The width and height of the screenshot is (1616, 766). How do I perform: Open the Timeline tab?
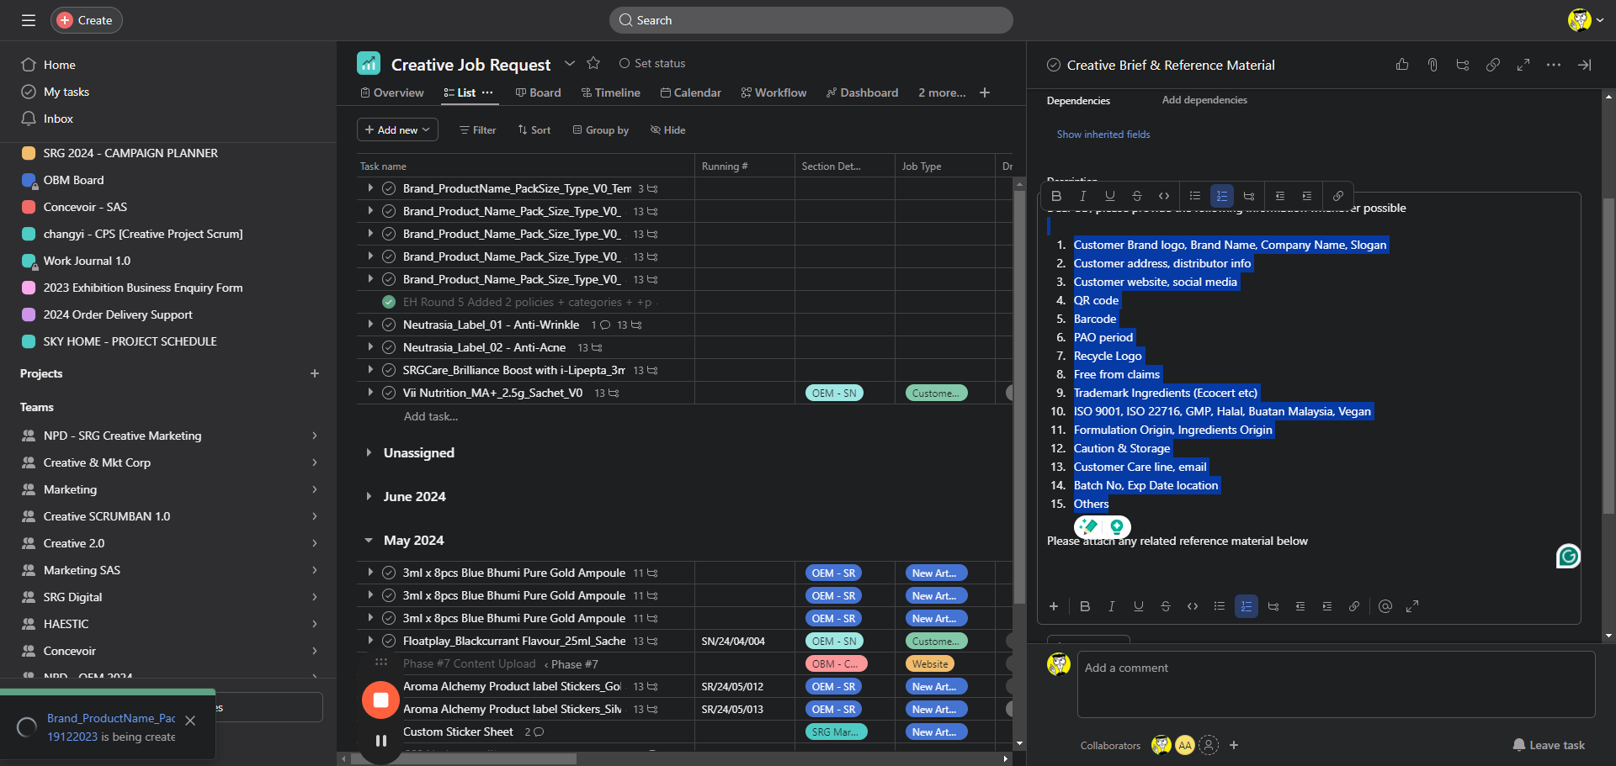(611, 92)
